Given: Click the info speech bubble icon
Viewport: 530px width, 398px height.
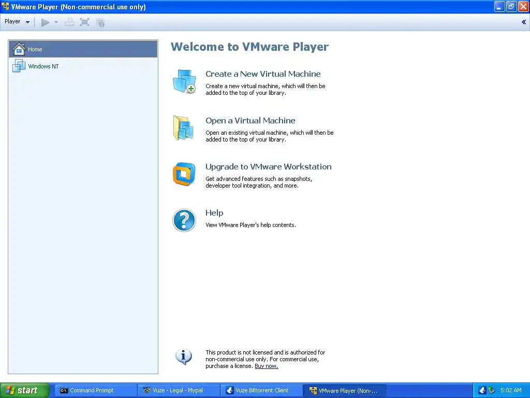Looking at the screenshot, I should click(x=184, y=357).
